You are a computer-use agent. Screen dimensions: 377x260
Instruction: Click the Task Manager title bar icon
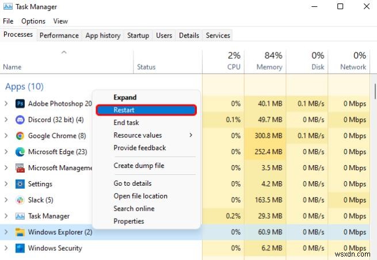8,6
